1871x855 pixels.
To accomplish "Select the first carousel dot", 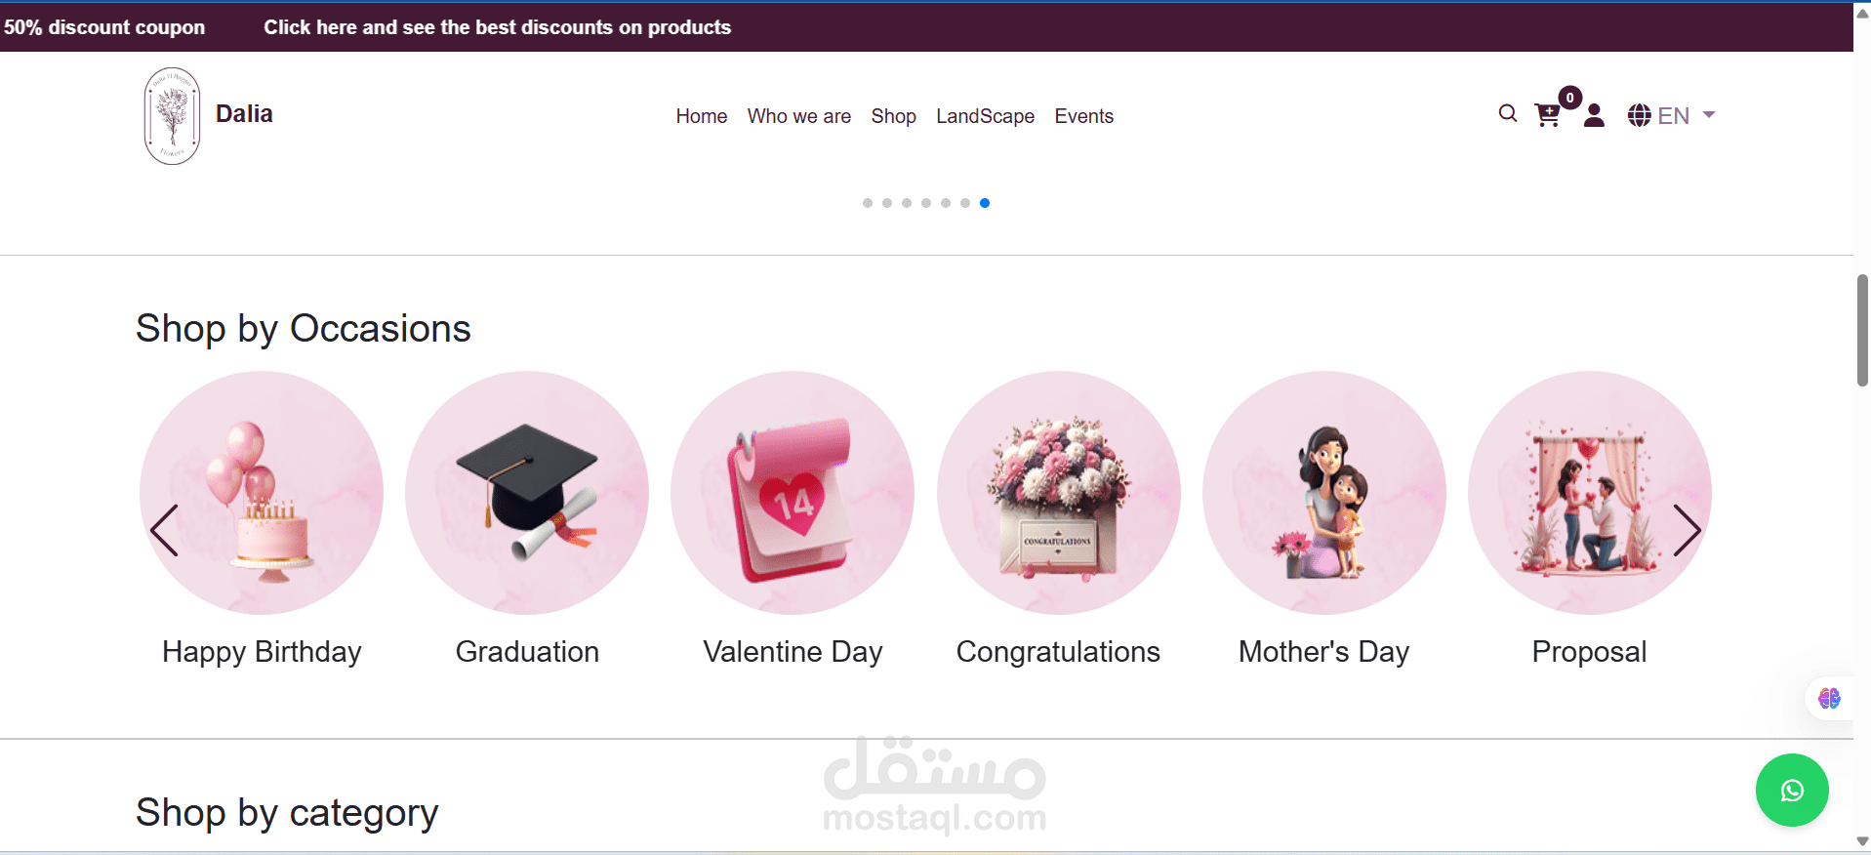I will click(x=868, y=203).
